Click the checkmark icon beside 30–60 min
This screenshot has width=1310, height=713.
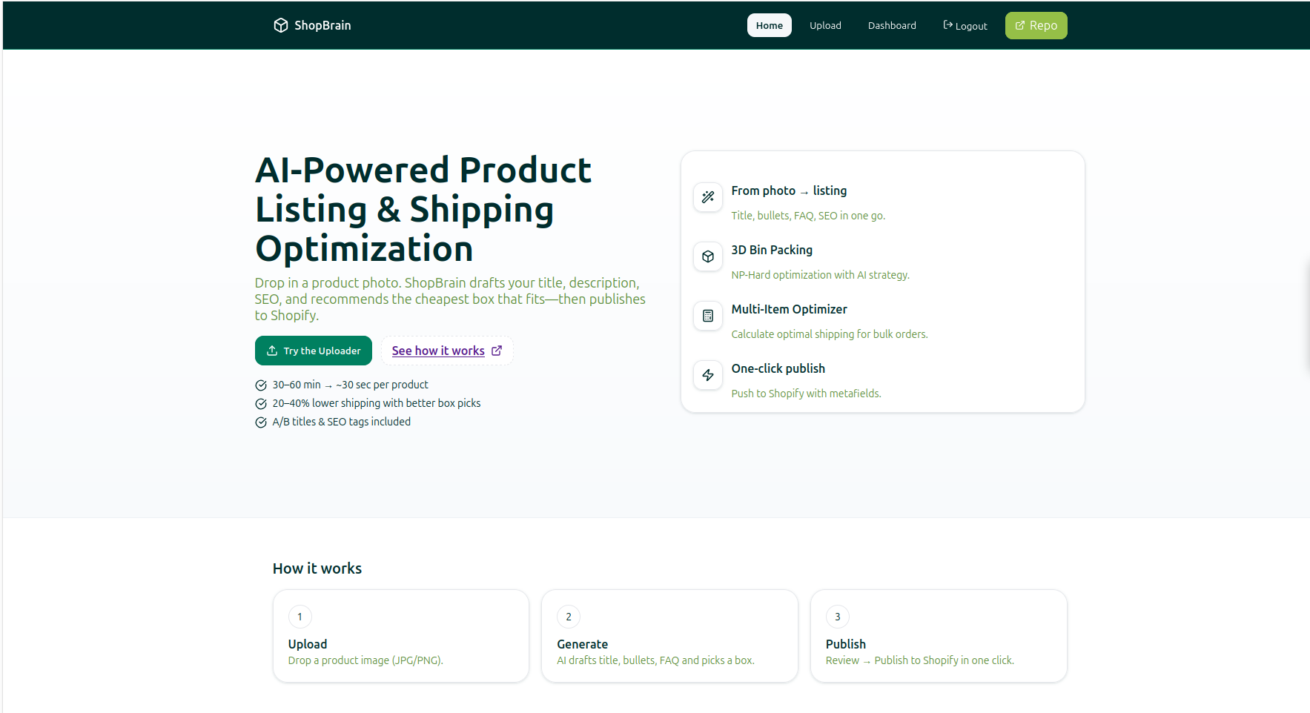coord(261,385)
